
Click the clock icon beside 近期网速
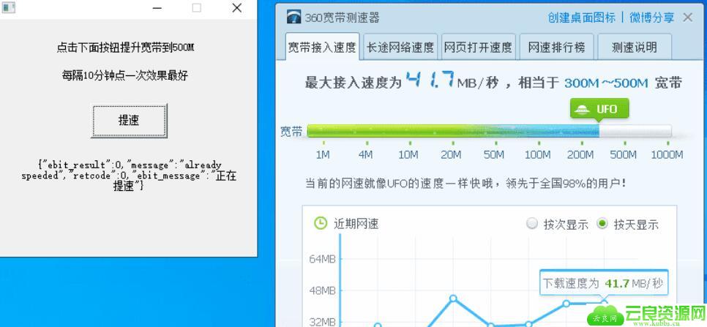point(320,223)
